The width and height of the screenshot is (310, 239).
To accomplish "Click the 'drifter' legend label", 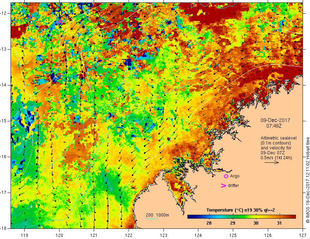I will 233,186.
